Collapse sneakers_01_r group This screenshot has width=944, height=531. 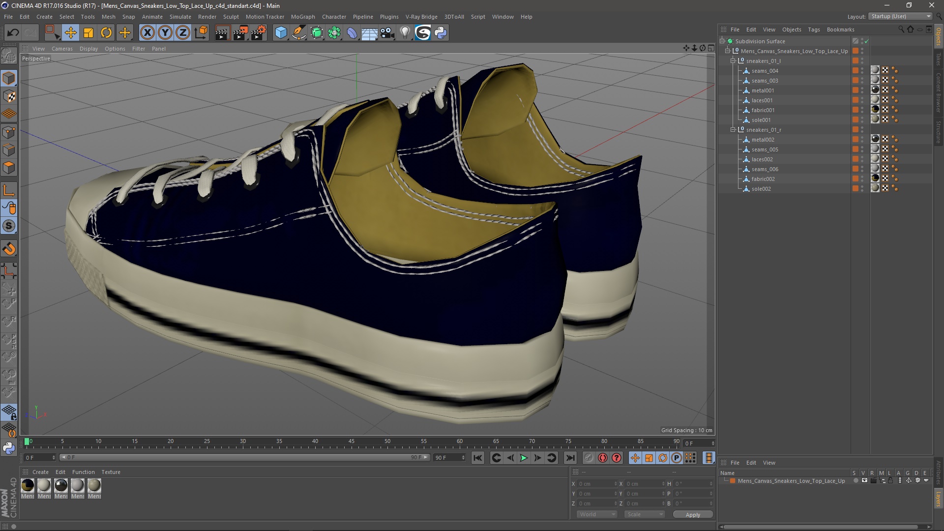pyautogui.click(x=733, y=129)
